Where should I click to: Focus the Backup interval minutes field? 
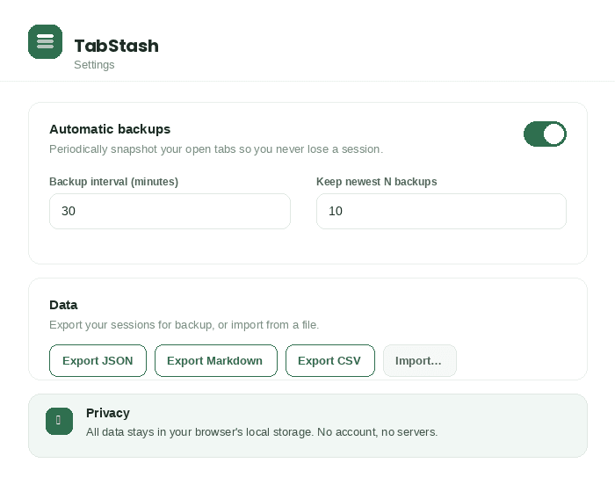tap(170, 211)
